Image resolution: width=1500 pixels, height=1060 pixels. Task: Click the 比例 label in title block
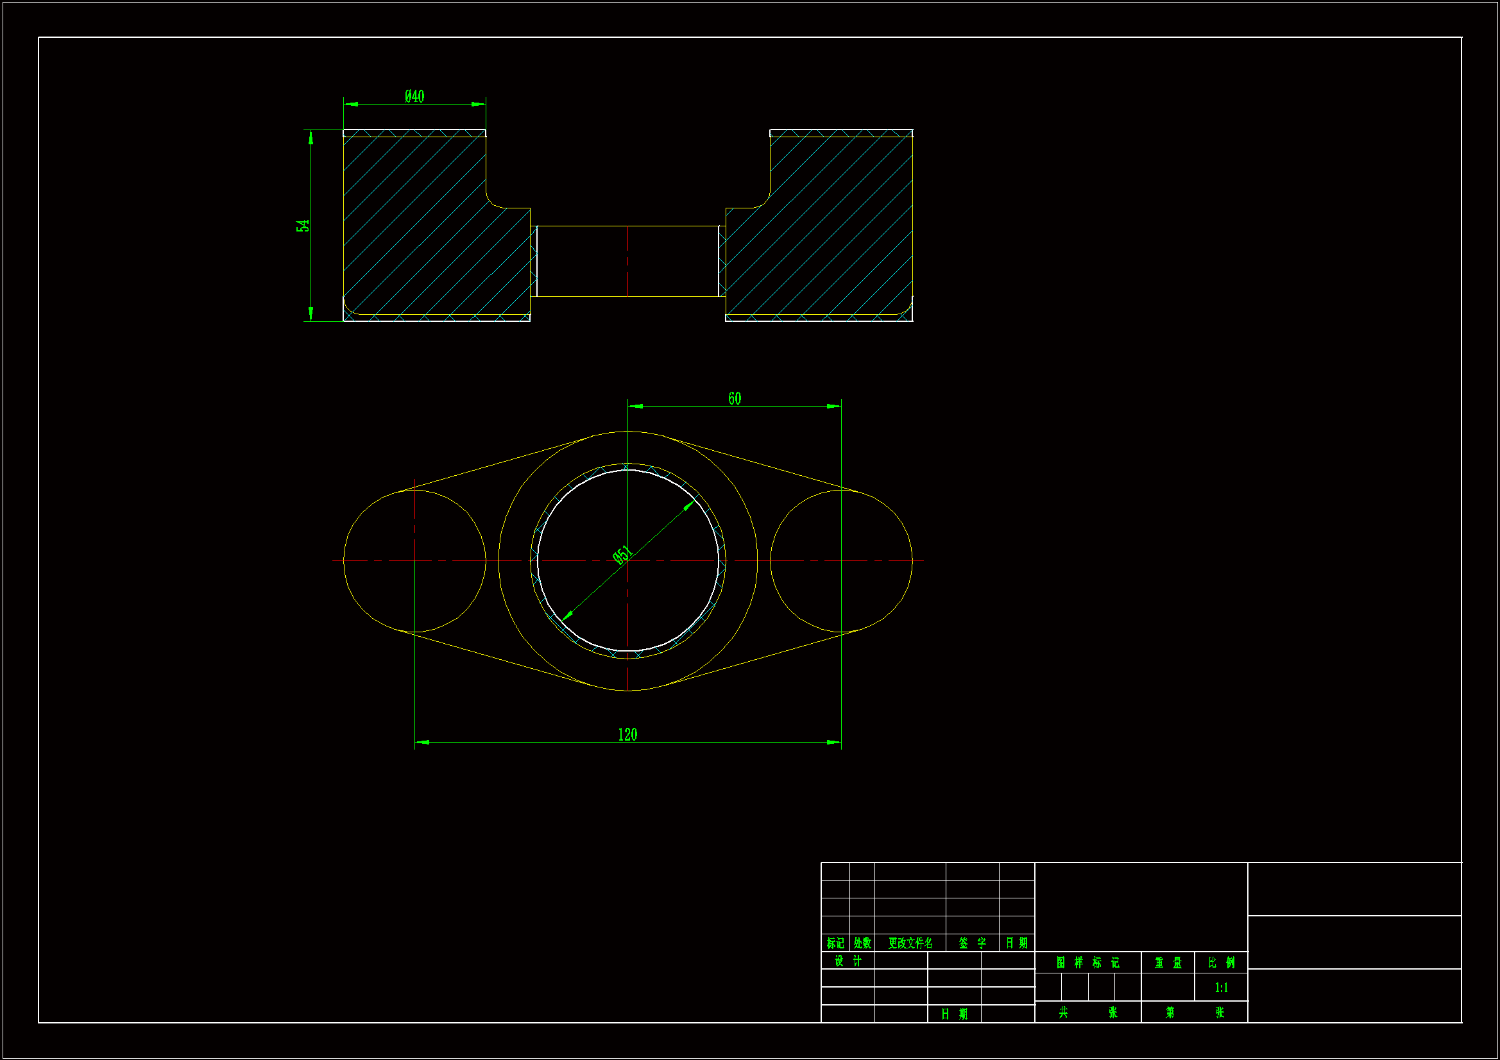1221,963
